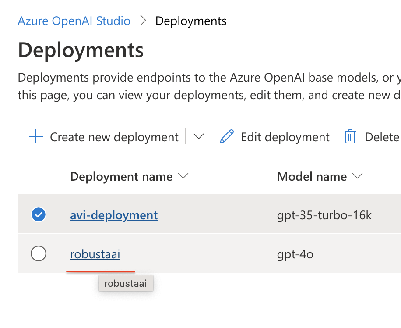The image size is (401, 328).
Task: Click the gpt-4o model cell
Action: 295,254
